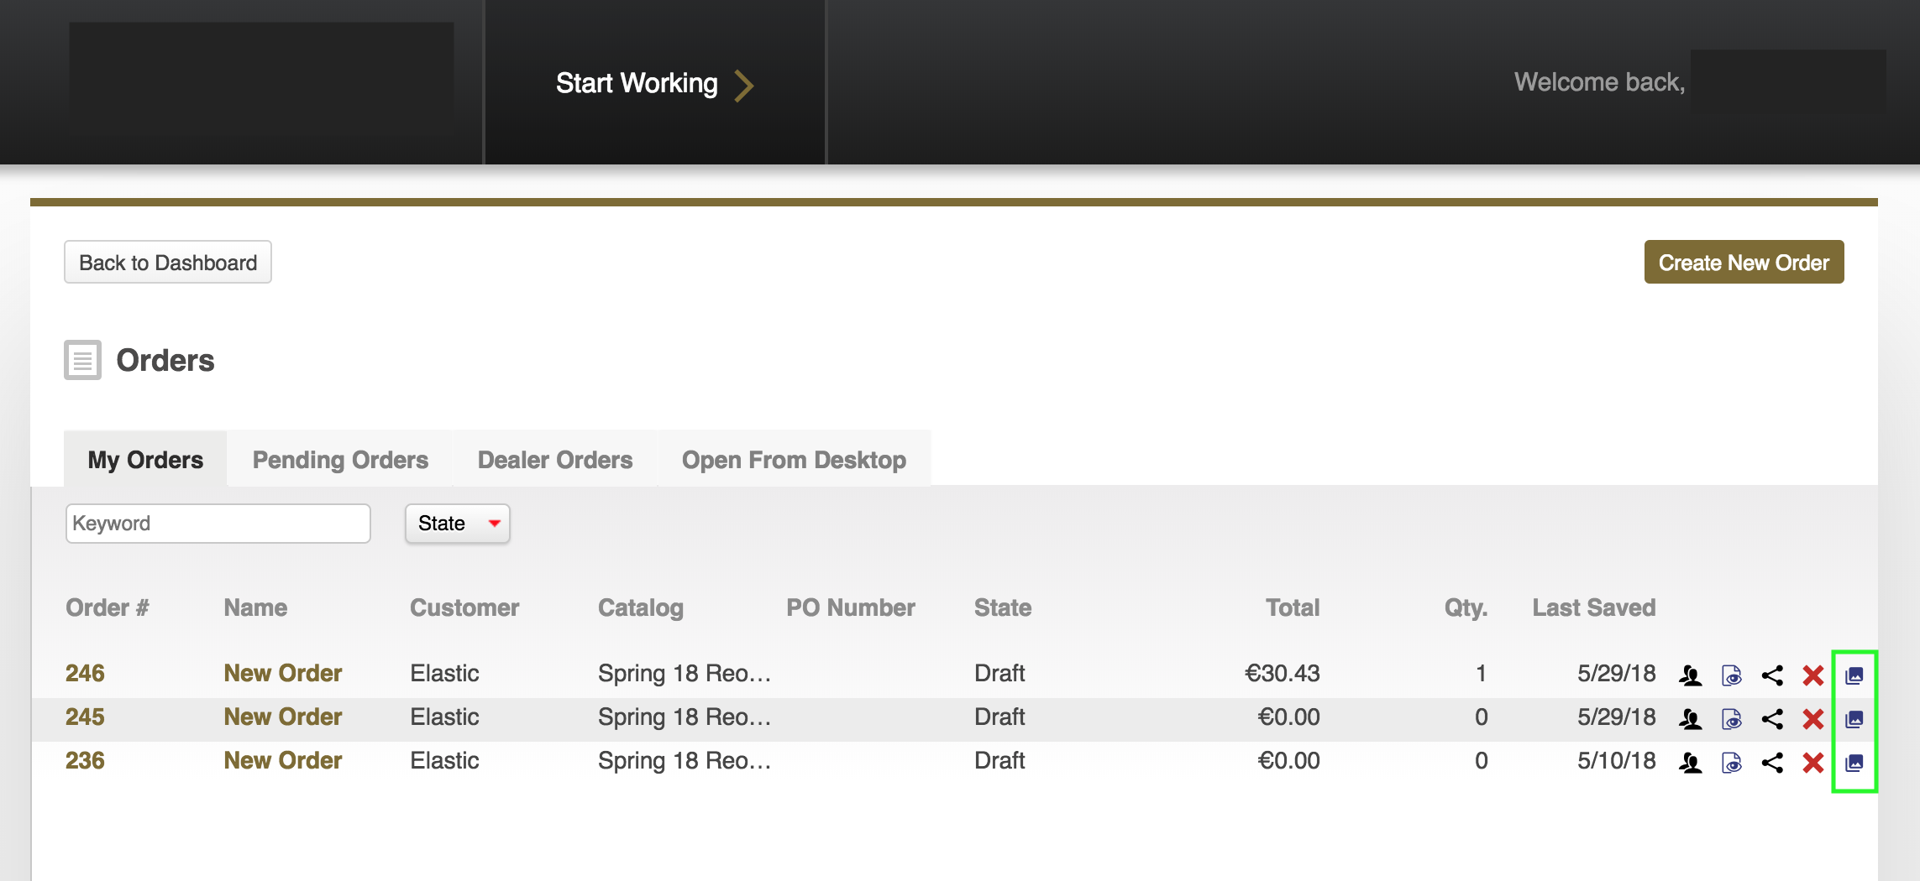Delete order 246 with the red X
Screen dimensions: 1920x881
[x=1813, y=675]
